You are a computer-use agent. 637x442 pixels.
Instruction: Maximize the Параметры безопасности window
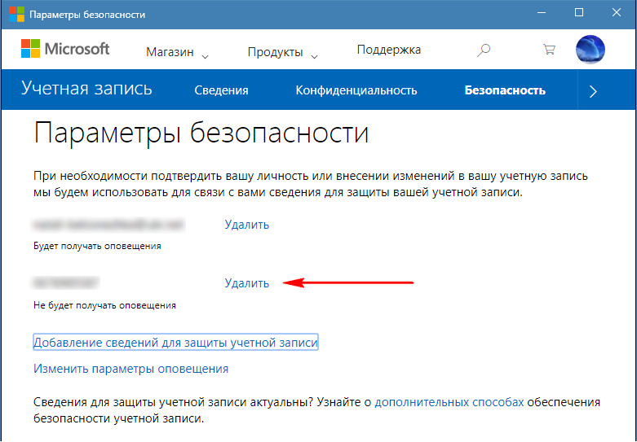[x=579, y=13]
